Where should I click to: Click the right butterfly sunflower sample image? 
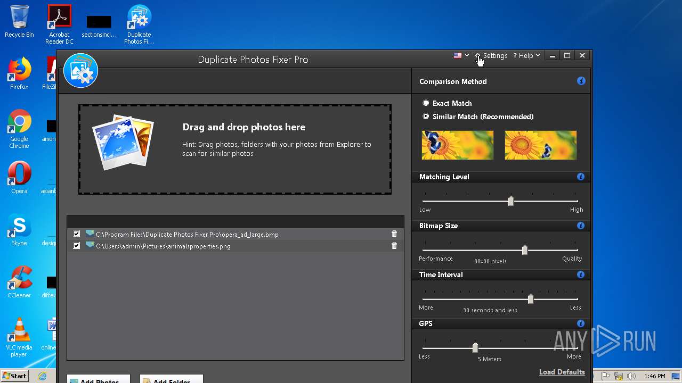click(x=541, y=145)
